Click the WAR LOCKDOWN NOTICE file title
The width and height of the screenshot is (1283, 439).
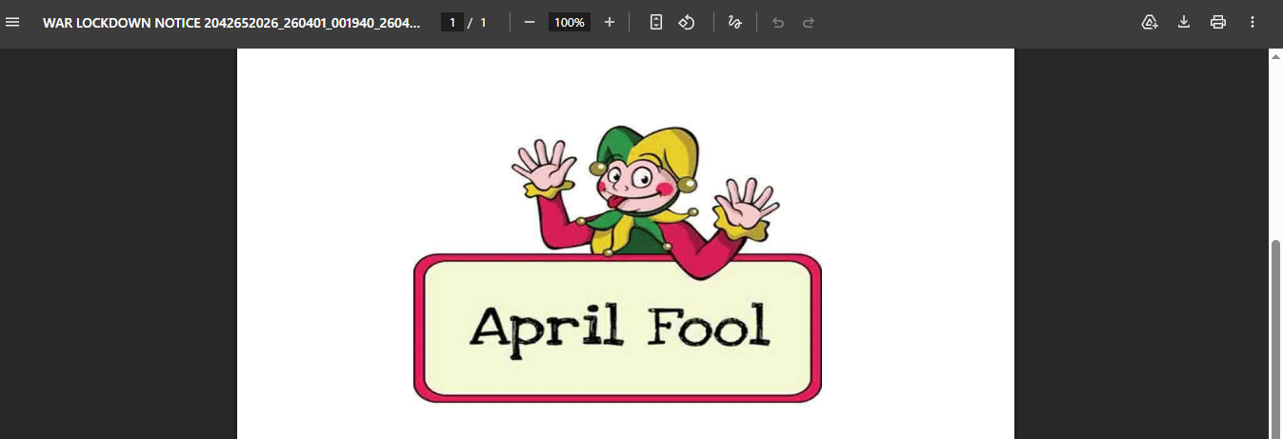(x=231, y=22)
